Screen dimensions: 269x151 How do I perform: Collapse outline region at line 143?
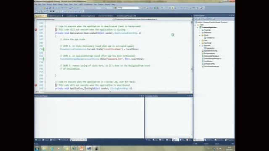[45, 26]
